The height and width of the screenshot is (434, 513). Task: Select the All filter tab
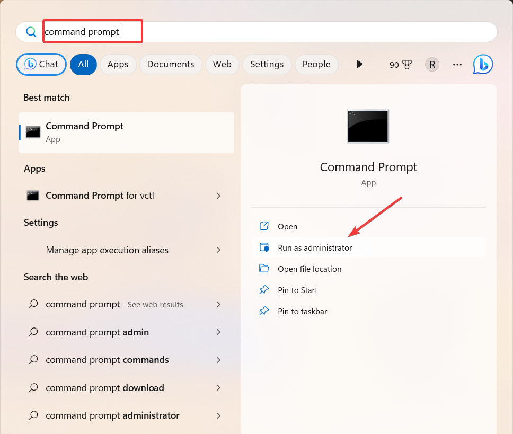click(83, 64)
